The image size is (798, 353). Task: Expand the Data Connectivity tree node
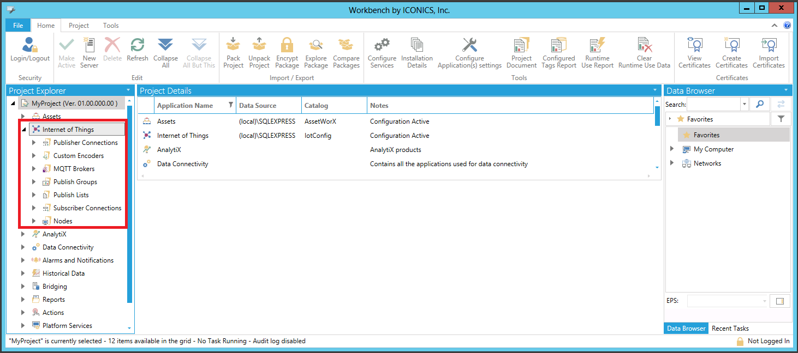click(23, 247)
